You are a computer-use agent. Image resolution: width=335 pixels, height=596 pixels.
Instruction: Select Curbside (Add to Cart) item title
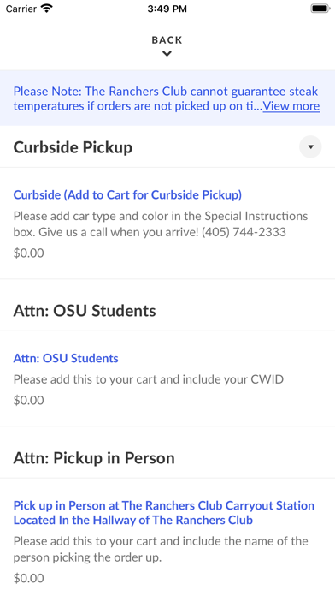click(x=127, y=194)
